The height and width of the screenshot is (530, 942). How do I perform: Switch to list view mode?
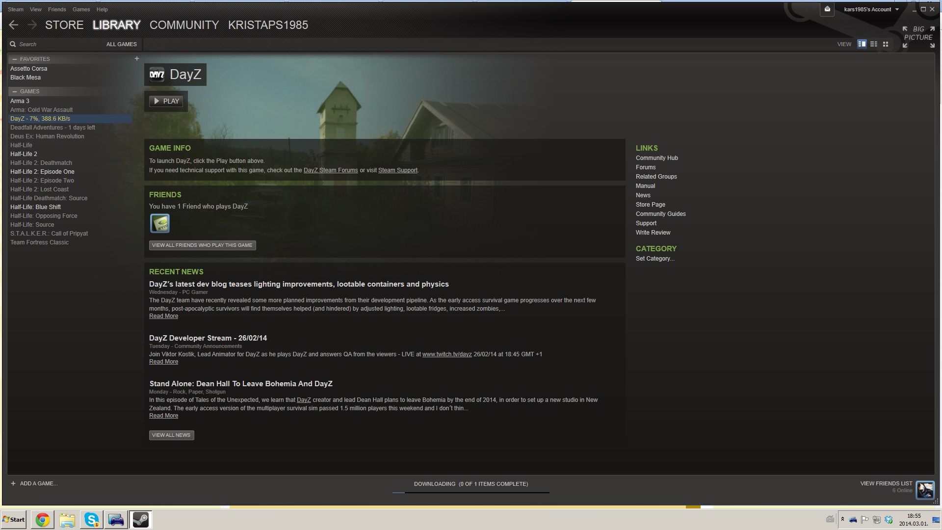[874, 44]
